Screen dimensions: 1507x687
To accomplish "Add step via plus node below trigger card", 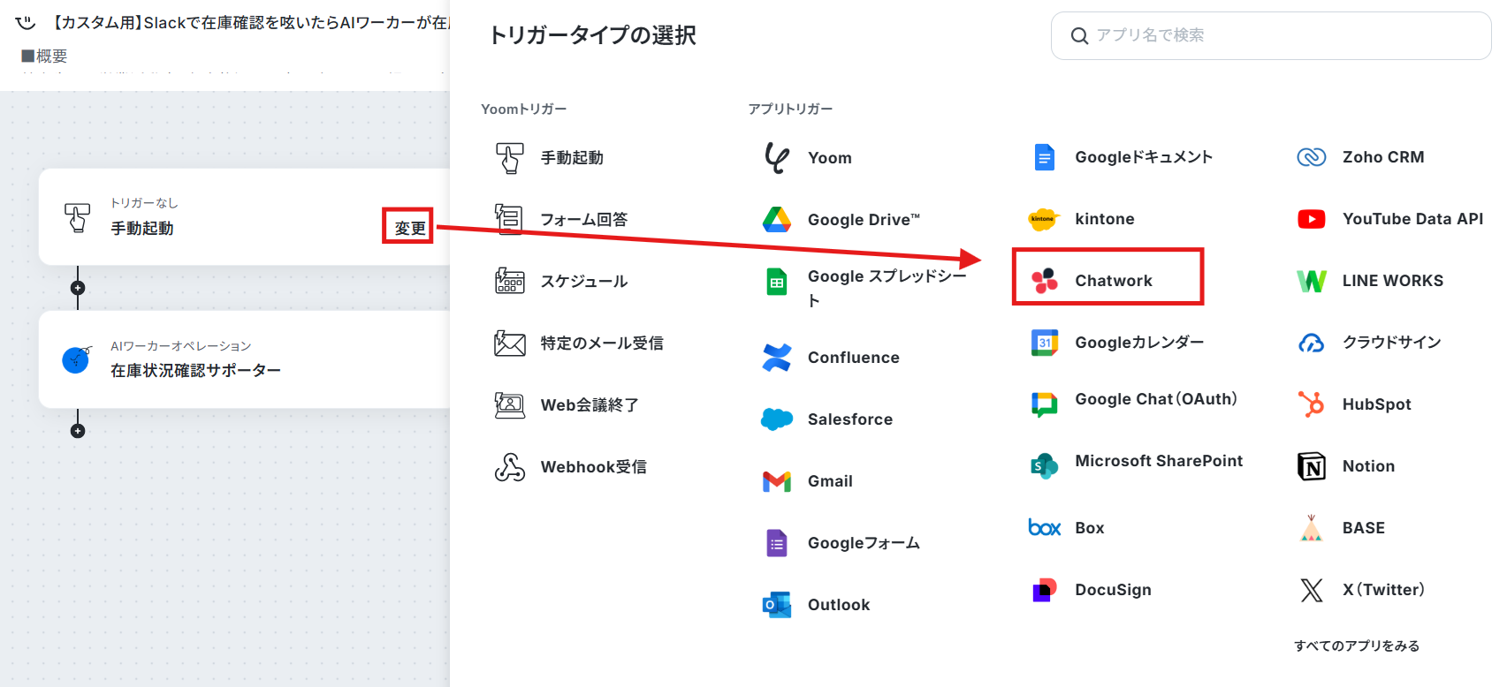I will [x=78, y=288].
